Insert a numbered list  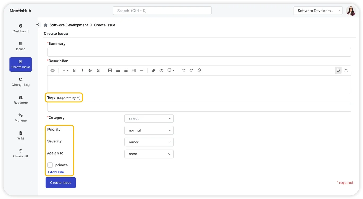[126, 71]
